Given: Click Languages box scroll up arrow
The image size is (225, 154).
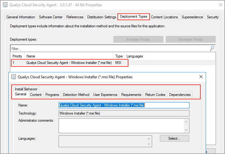Looking at the screenshot, I should (x=149, y=139).
